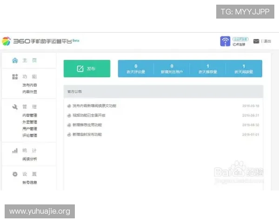Image resolution: width=279 pixels, height=223 pixels.
Task: View the 昨天推荐量 stat tile
Action: click(208, 69)
